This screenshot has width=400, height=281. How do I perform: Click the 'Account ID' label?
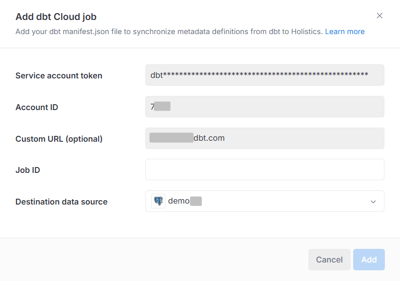click(37, 107)
